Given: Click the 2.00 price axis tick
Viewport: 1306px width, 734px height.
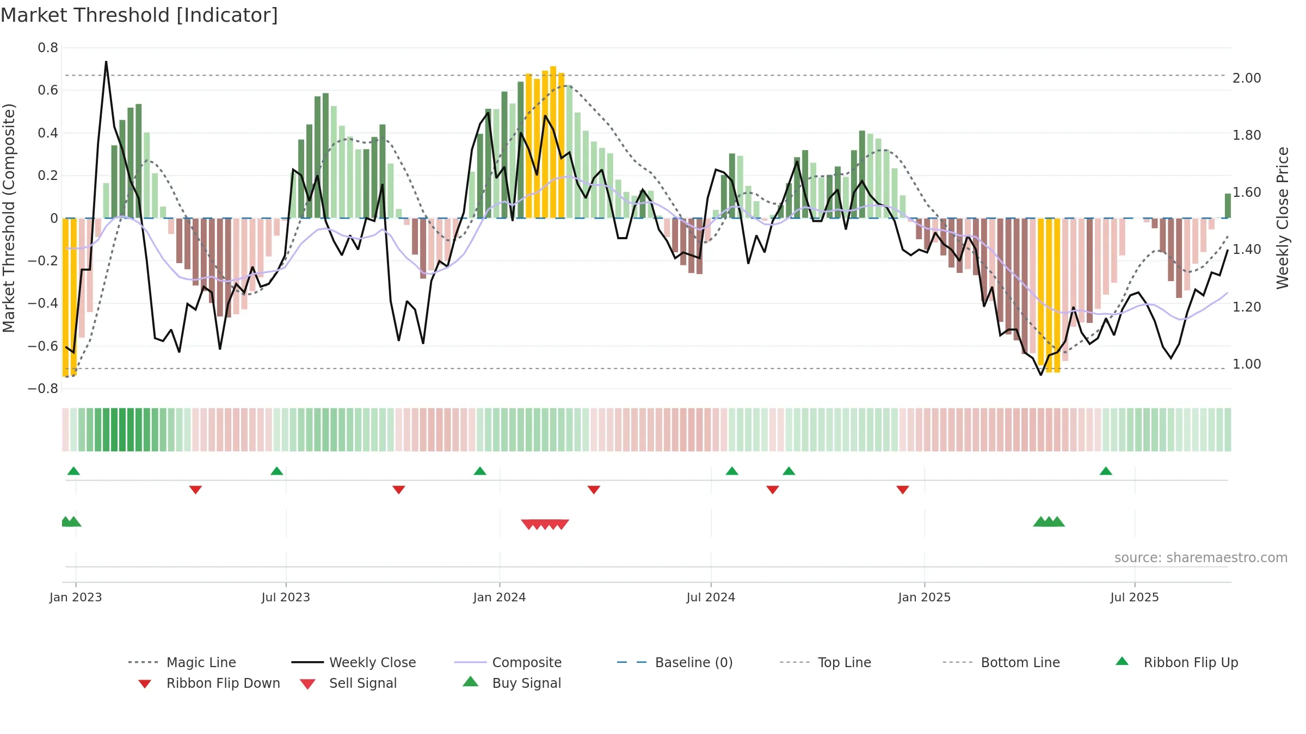Looking at the screenshot, I should click(1247, 78).
